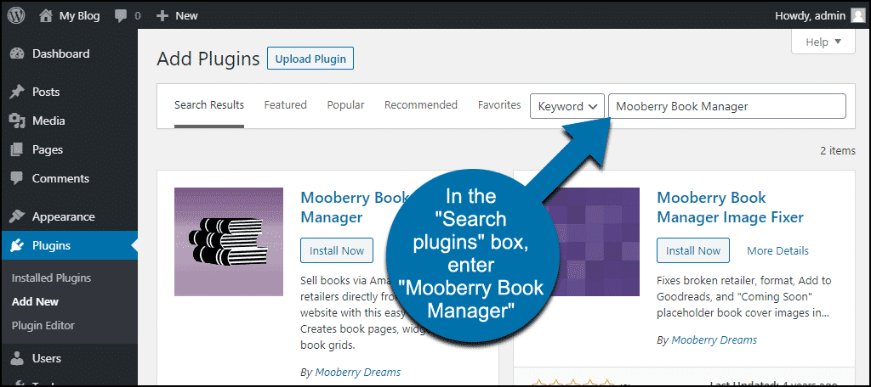The width and height of the screenshot is (871, 387).
Task: Open the Mooberry Book Manager title link
Action: tap(356, 207)
